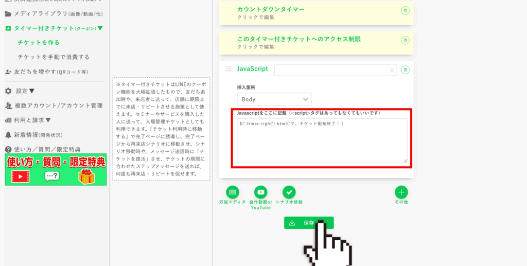The width and height of the screenshot is (527, 266).
Task: Clear the JavaScript title field with X
Action: coord(392,70)
